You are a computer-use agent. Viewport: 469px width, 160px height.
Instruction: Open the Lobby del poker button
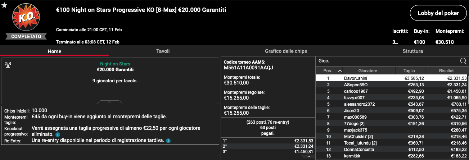pyautogui.click(x=438, y=13)
